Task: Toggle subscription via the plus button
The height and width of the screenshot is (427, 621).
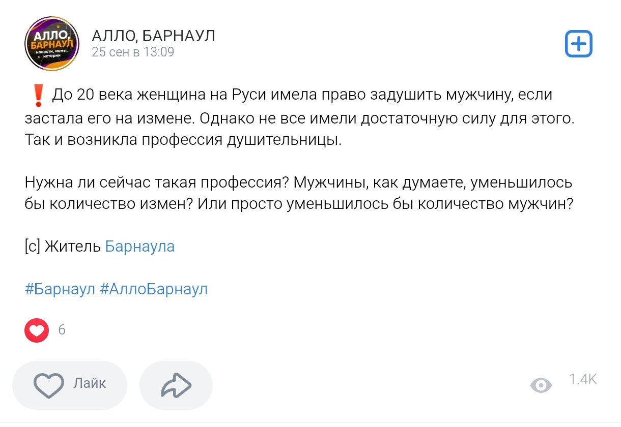Action: [578, 45]
